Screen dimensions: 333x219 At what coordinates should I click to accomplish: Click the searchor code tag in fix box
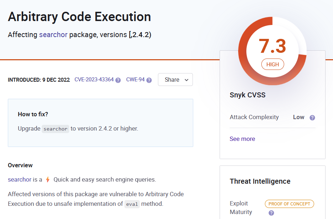pos(55,129)
